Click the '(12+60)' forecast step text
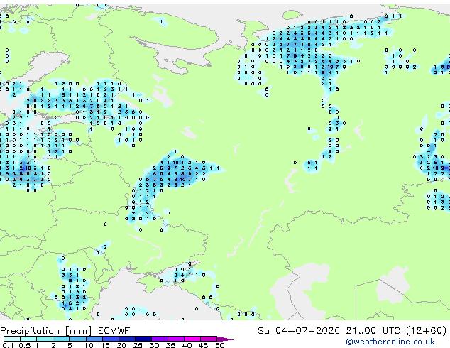The image size is (450, 348). click(427, 331)
